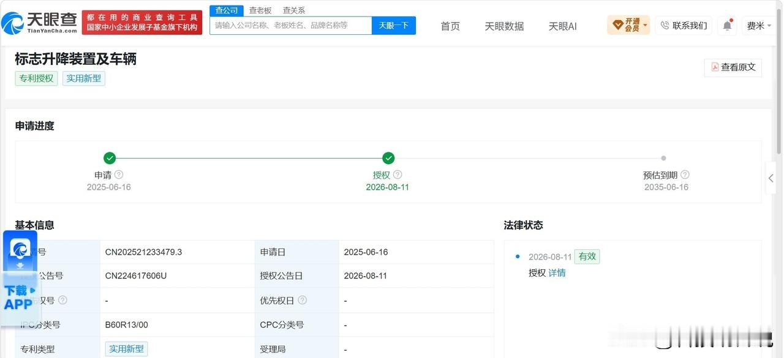This screenshot has width=784, height=358.
Task: Click the 基本信息 heading
Action: pos(34,225)
